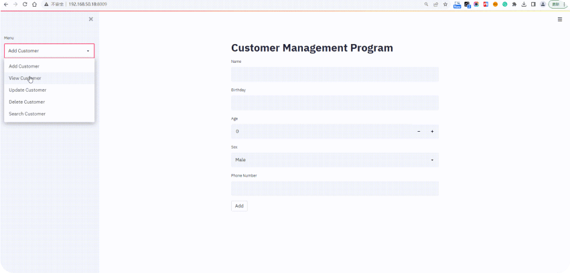
Task: Go to the browser home page
Action: (34, 4)
